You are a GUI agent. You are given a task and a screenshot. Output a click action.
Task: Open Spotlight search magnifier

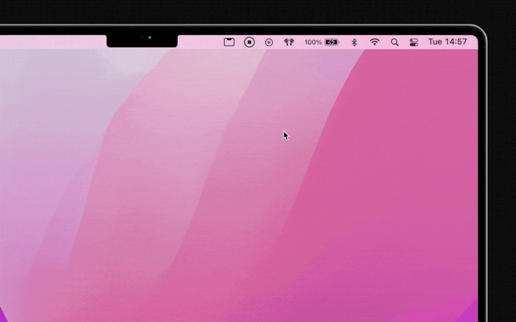click(x=395, y=42)
